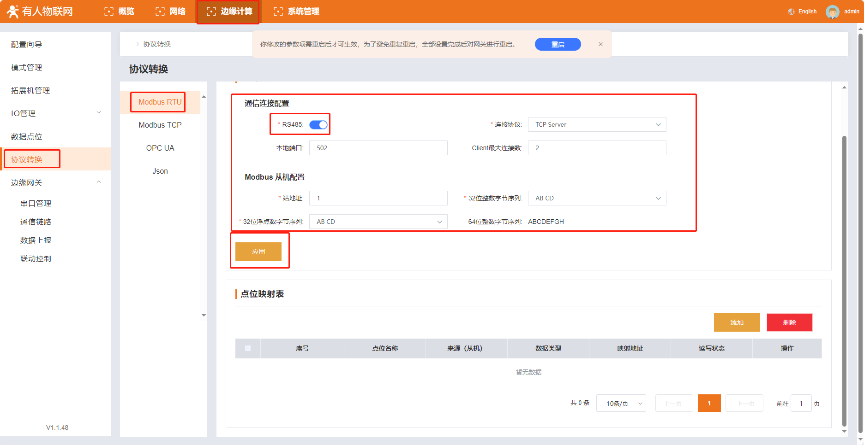
Task: Click the orange 应用 apply button
Action: (258, 252)
